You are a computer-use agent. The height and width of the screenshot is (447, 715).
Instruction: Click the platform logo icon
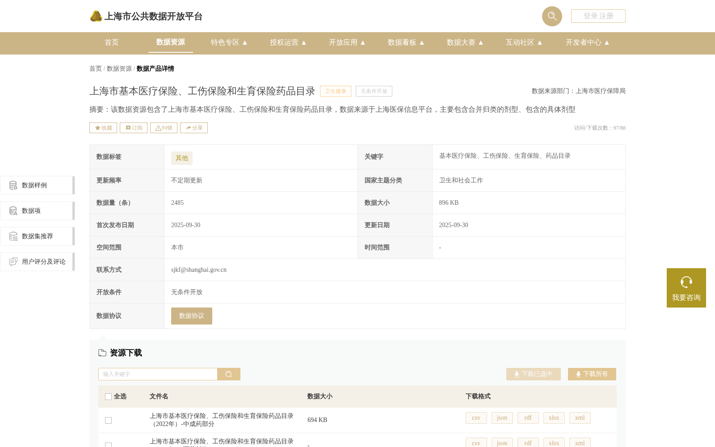[96, 16]
